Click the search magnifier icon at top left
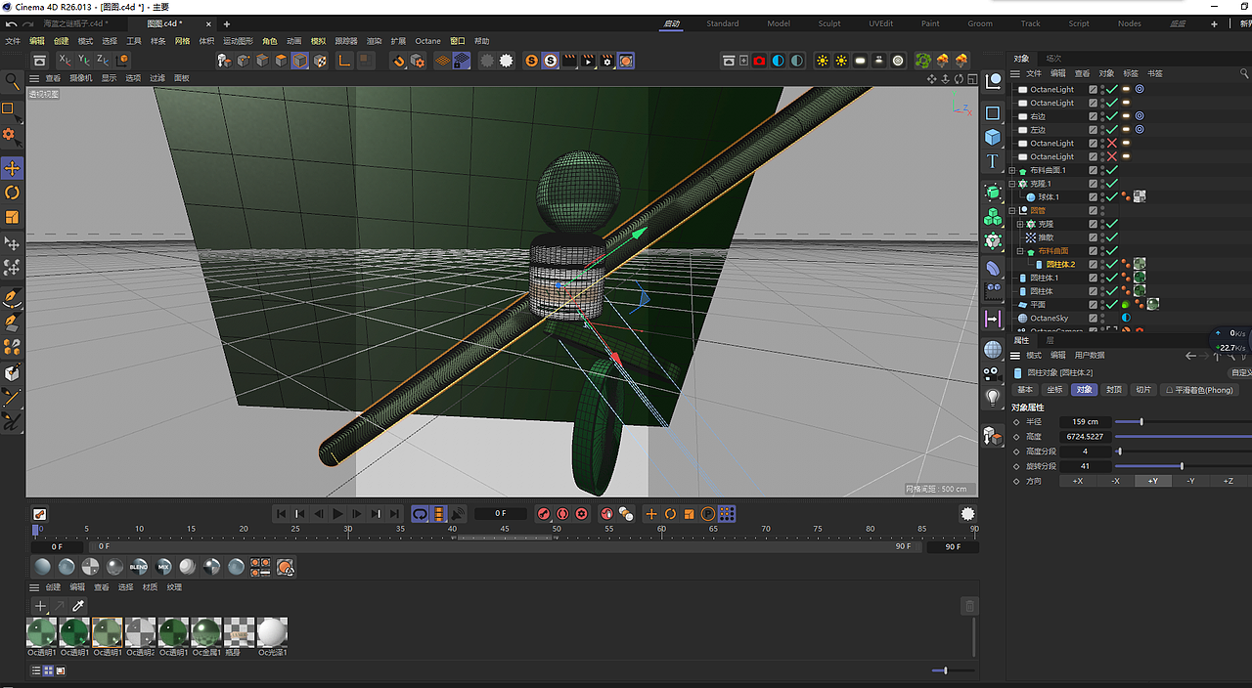The width and height of the screenshot is (1252, 688). point(12,83)
